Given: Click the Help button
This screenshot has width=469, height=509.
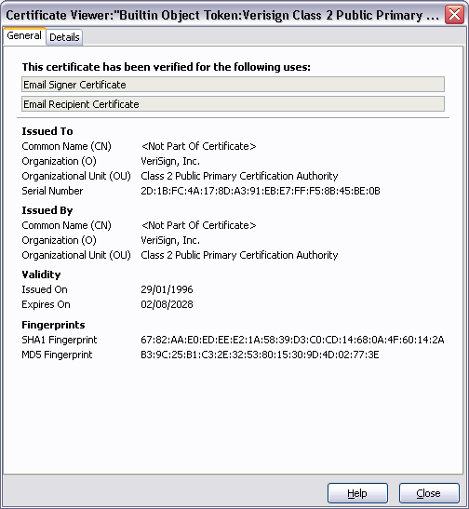Looking at the screenshot, I should [x=357, y=493].
